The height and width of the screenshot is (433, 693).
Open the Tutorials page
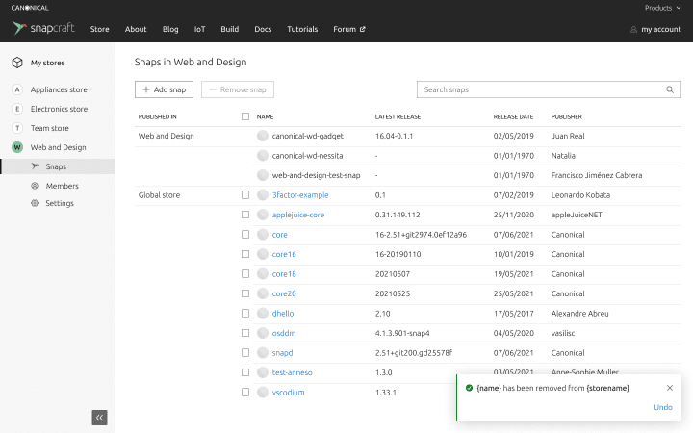tap(302, 29)
